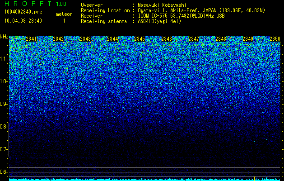
Task: Click the 1.1 kHz axis label
Action: point(4,59)
